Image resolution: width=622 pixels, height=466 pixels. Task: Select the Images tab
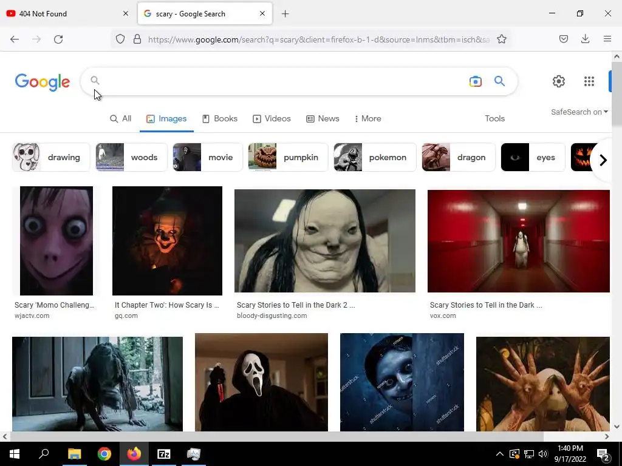pos(166,118)
